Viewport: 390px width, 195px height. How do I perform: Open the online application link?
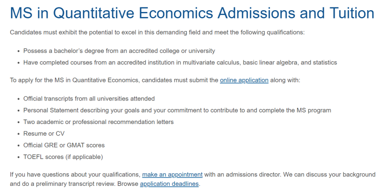coord(244,80)
